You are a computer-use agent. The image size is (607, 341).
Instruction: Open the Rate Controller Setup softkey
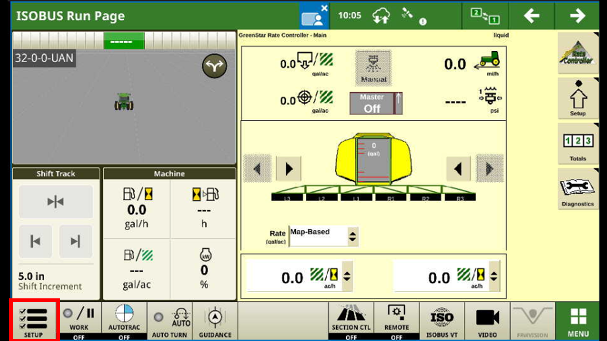(578, 99)
